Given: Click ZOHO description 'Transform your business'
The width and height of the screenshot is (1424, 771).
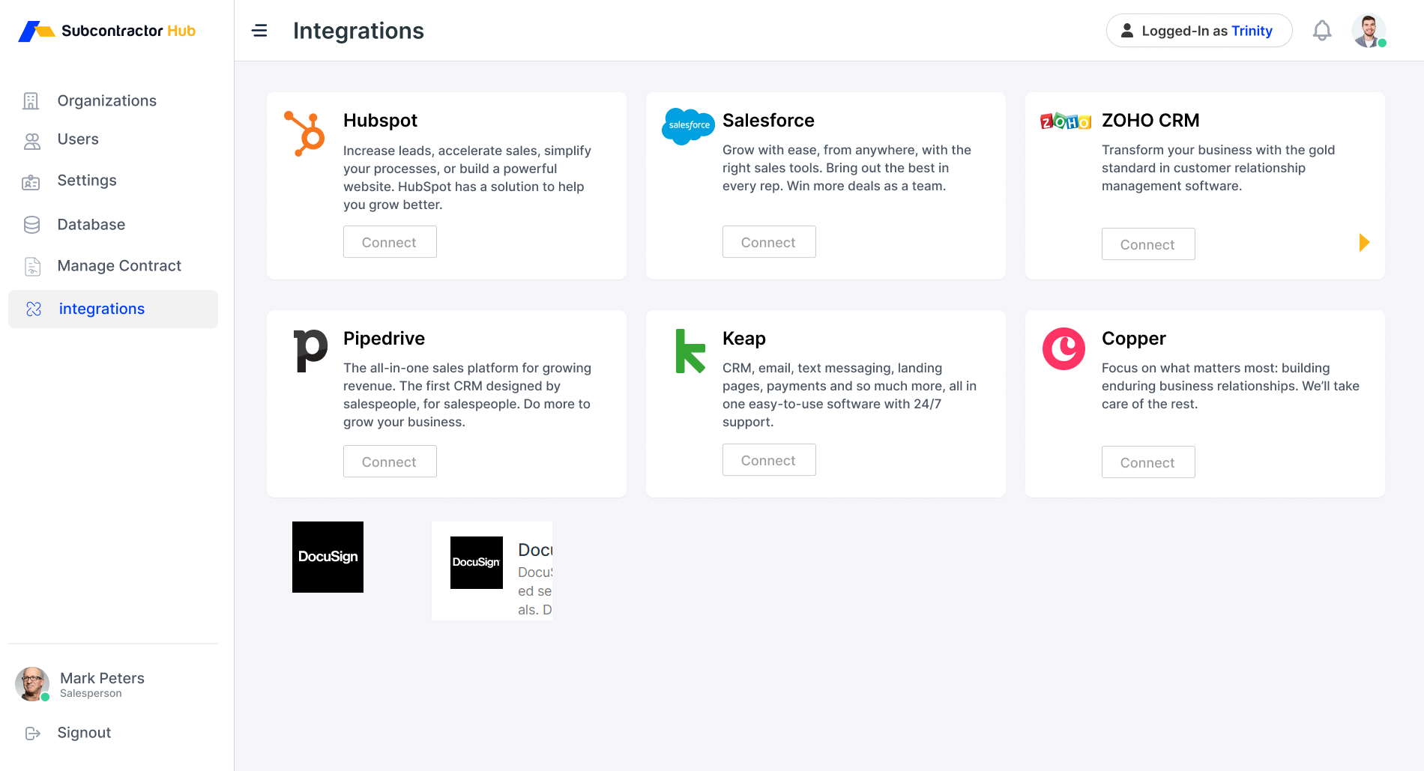Looking at the screenshot, I should tap(1219, 168).
